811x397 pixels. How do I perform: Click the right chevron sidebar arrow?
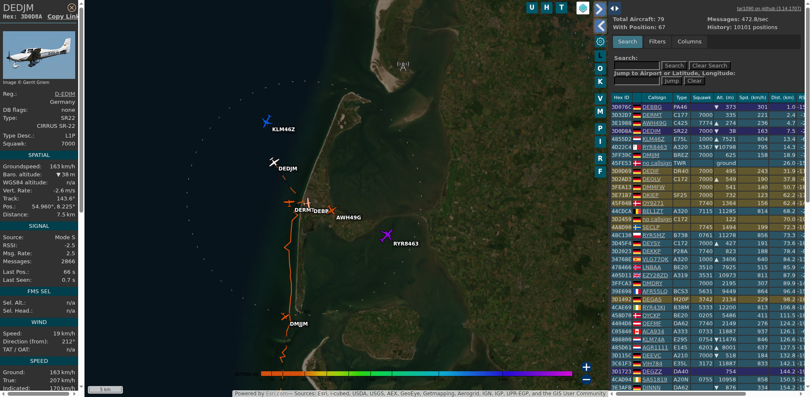point(600,9)
